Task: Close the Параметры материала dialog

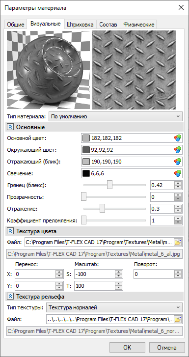Action: tap(181, 8)
